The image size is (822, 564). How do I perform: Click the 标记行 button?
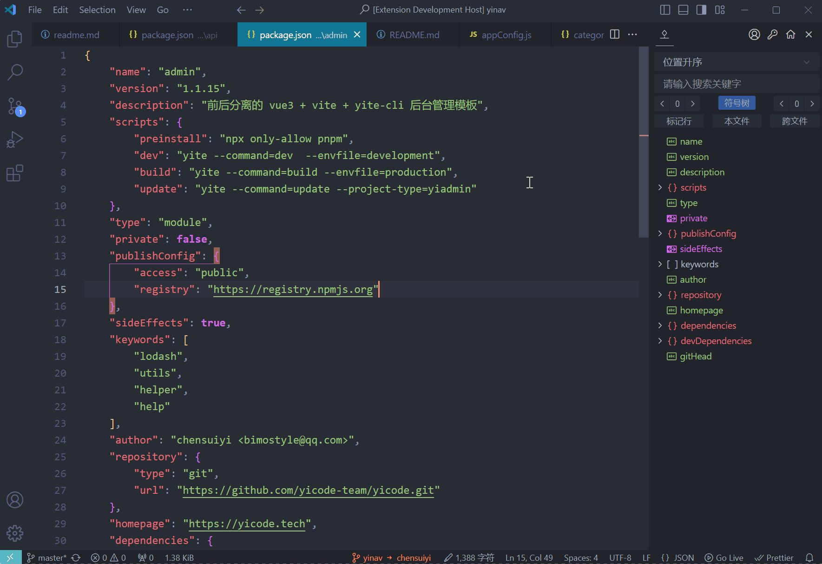[x=679, y=121]
